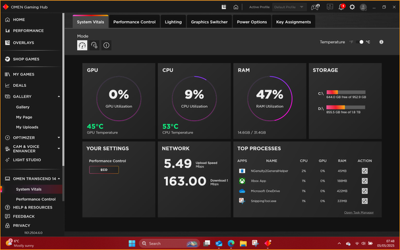Switch to the Lighting tab
The width and height of the screenshot is (400, 250).
tap(173, 22)
